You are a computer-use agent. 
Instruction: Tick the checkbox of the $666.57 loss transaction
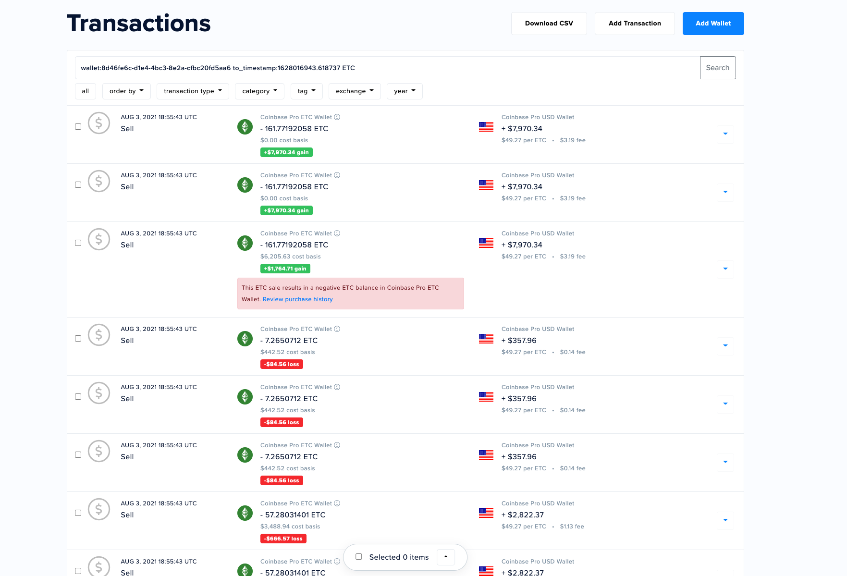[x=78, y=513]
